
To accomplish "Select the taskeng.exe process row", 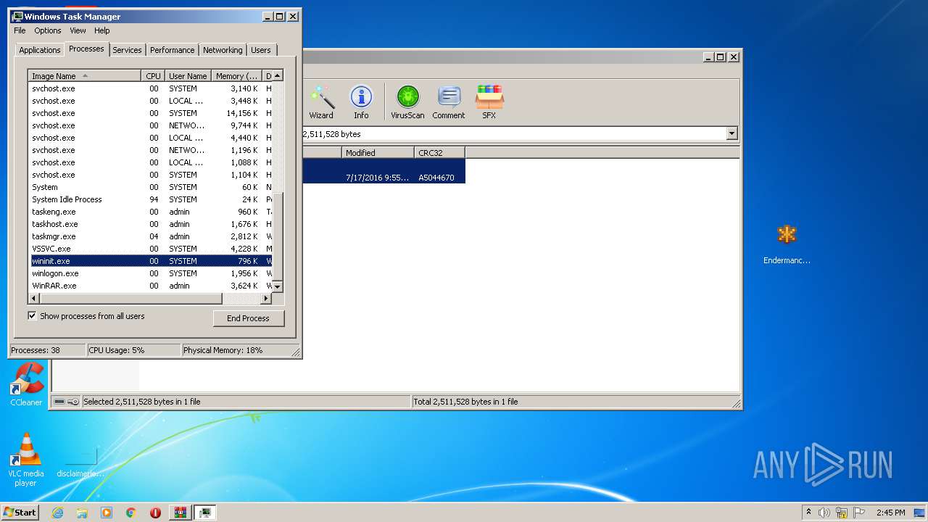I will click(x=150, y=212).
